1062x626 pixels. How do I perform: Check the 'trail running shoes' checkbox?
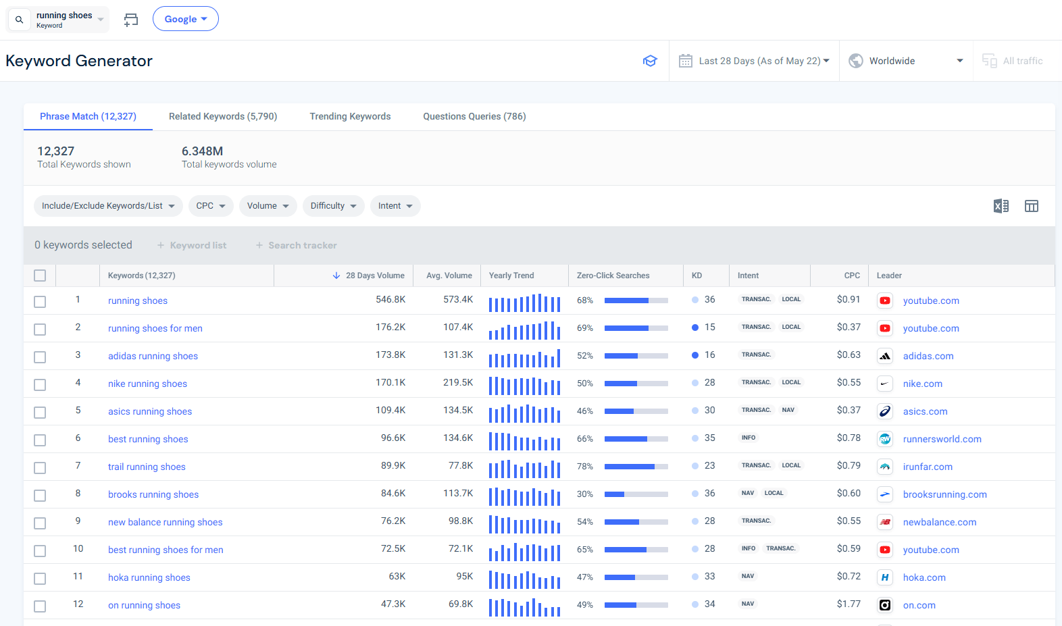click(x=40, y=468)
